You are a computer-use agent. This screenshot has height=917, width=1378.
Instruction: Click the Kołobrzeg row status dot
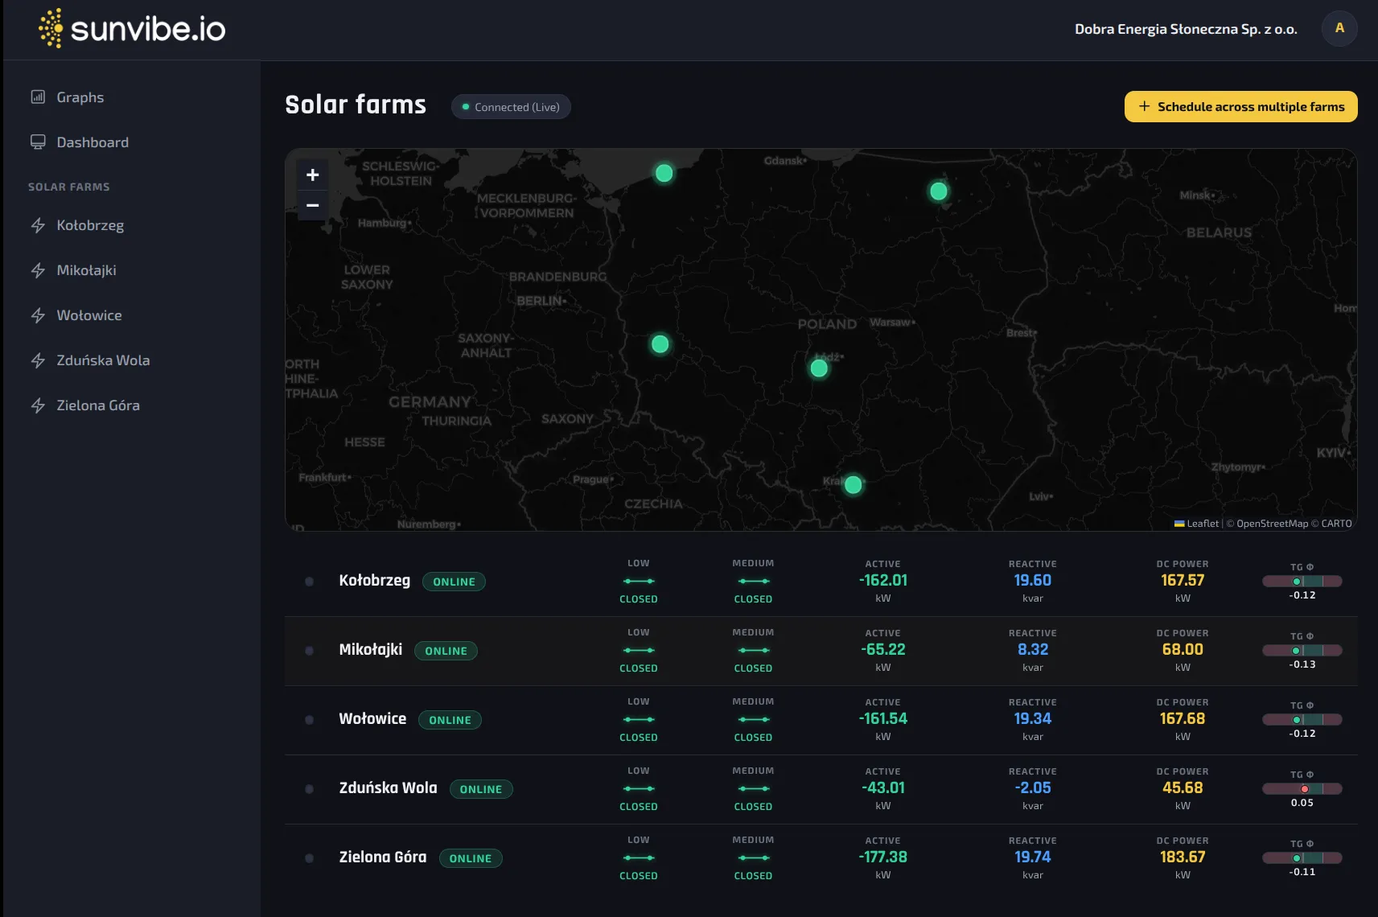tap(309, 582)
